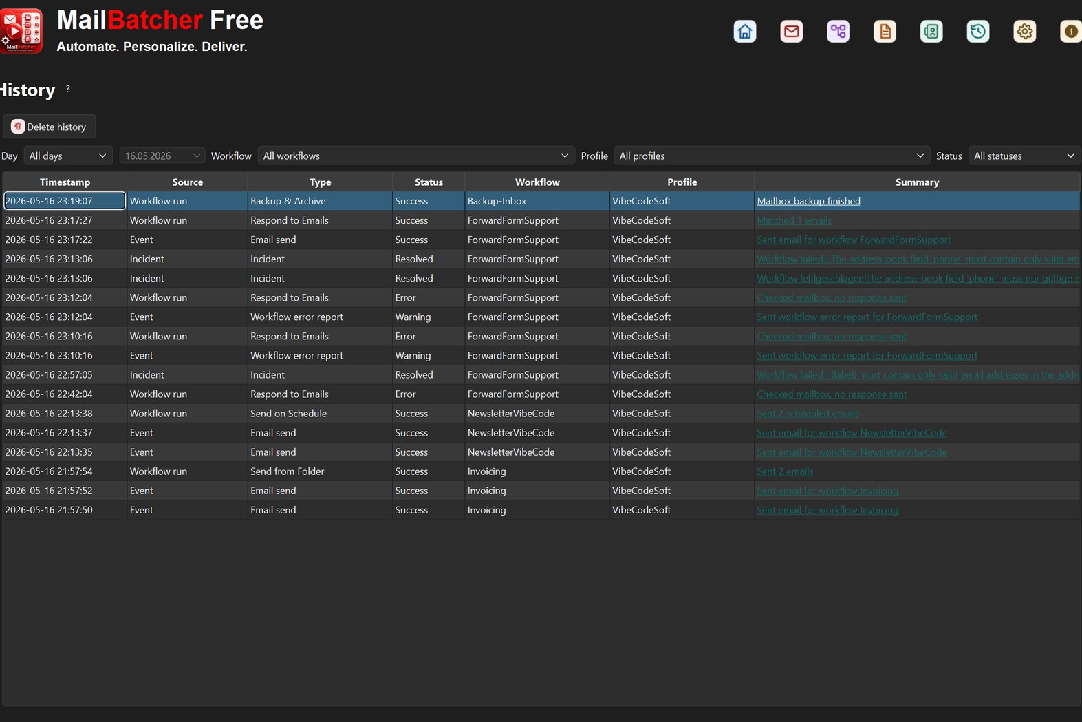Sort the table by the Type column header
The width and height of the screenshot is (1082, 722).
[320, 182]
